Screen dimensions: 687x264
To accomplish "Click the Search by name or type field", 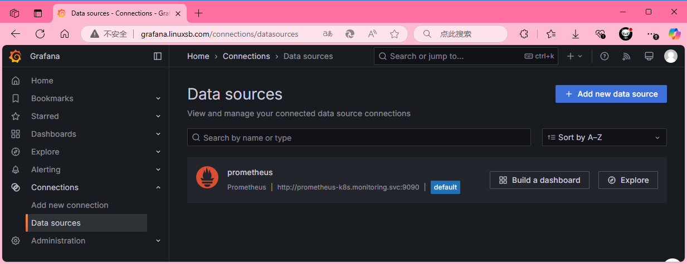I will click(x=359, y=137).
